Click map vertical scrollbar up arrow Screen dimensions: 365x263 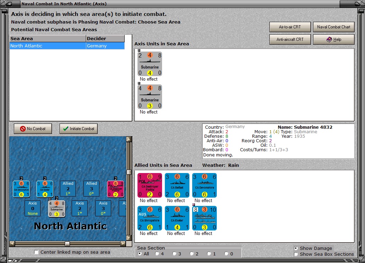pyautogui.click(x=129, y=139)
